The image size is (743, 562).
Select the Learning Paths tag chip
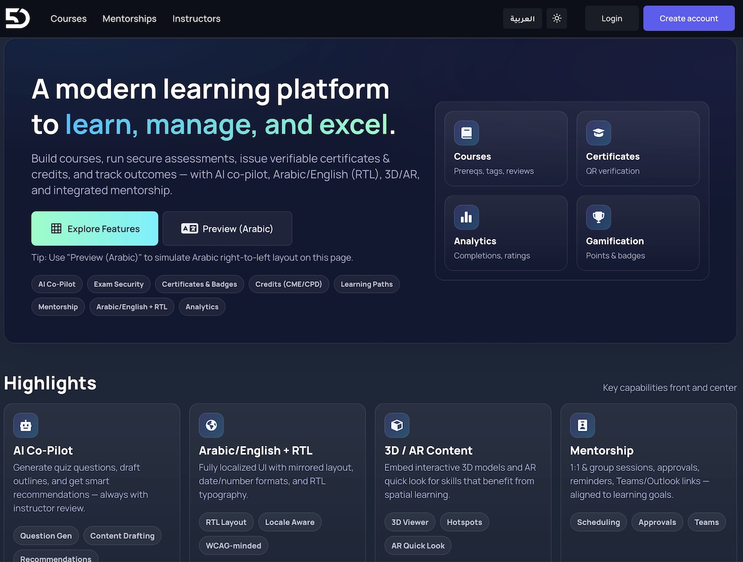367,284
